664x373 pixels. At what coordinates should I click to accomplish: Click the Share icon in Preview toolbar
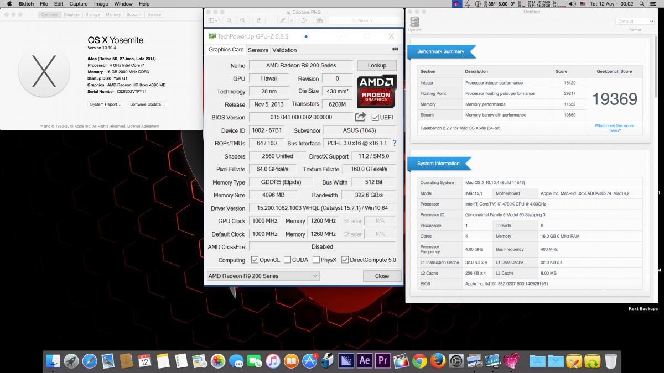(x=259, y=20)
